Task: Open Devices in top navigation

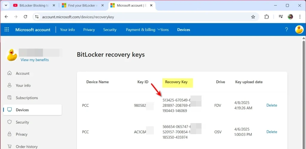Action: [183, 30]
